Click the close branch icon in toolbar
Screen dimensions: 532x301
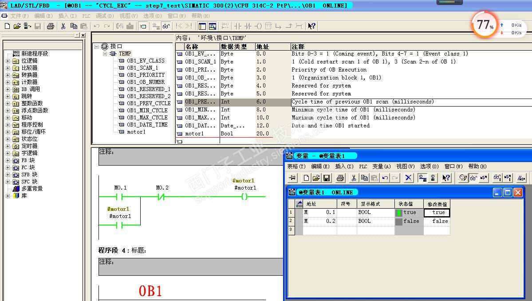(289, 26)
